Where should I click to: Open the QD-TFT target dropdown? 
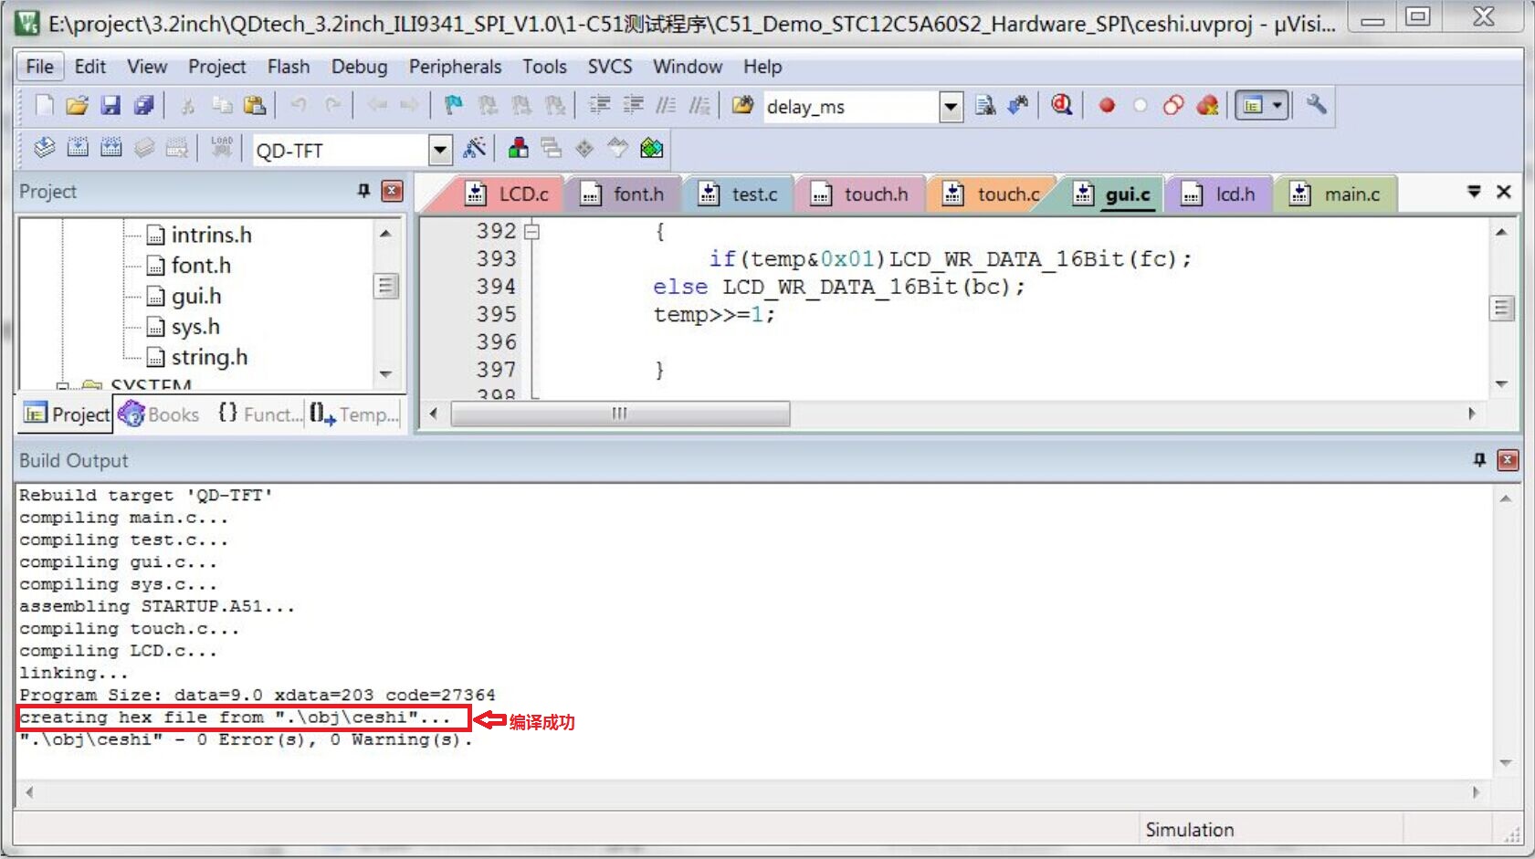coord(440,150)
